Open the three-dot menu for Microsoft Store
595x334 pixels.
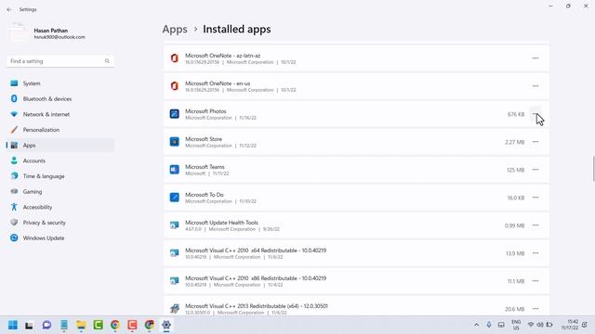coord(535,142)
